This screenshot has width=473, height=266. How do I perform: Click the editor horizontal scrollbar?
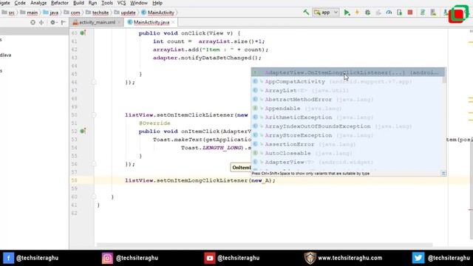[264, 245]
